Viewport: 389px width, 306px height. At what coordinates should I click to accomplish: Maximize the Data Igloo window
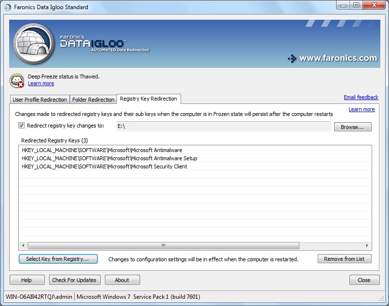pyautogui.click(x=356, y=5)
